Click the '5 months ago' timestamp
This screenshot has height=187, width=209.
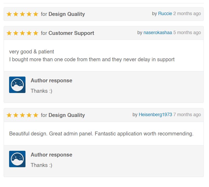point(187,33)
